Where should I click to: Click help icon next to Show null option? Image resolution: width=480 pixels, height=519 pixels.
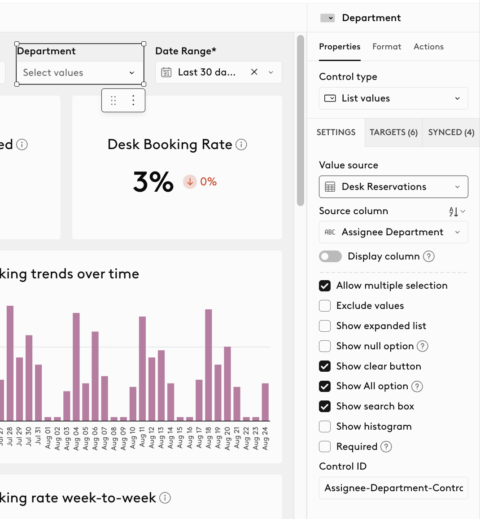[423, 346]
